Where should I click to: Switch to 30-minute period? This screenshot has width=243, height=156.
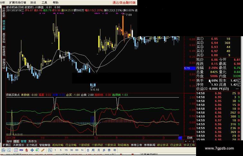71,150
